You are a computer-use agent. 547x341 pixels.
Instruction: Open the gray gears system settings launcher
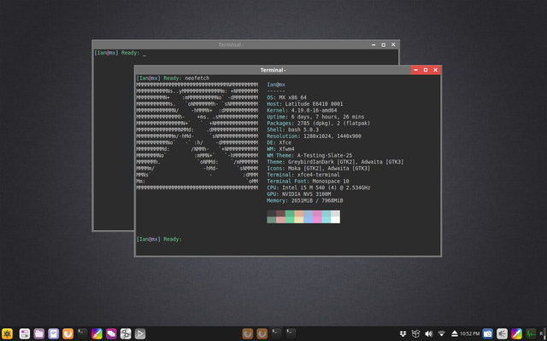click(x=126, y=334)
